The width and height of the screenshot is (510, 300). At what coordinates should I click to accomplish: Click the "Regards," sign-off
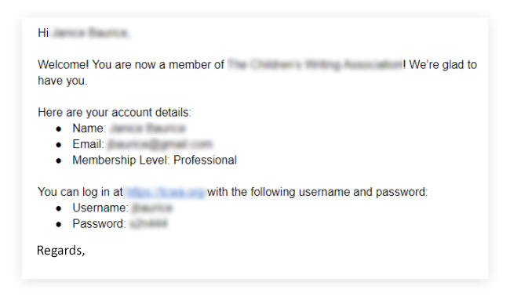click(x=61, y=251)
